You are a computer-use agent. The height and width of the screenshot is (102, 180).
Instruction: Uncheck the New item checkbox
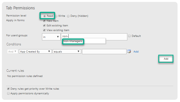click(x=44, y=21)
